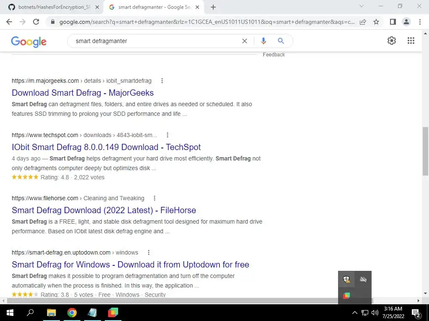
Task: Open the Chrome profile avatar
Action: [x=406, y=22]
